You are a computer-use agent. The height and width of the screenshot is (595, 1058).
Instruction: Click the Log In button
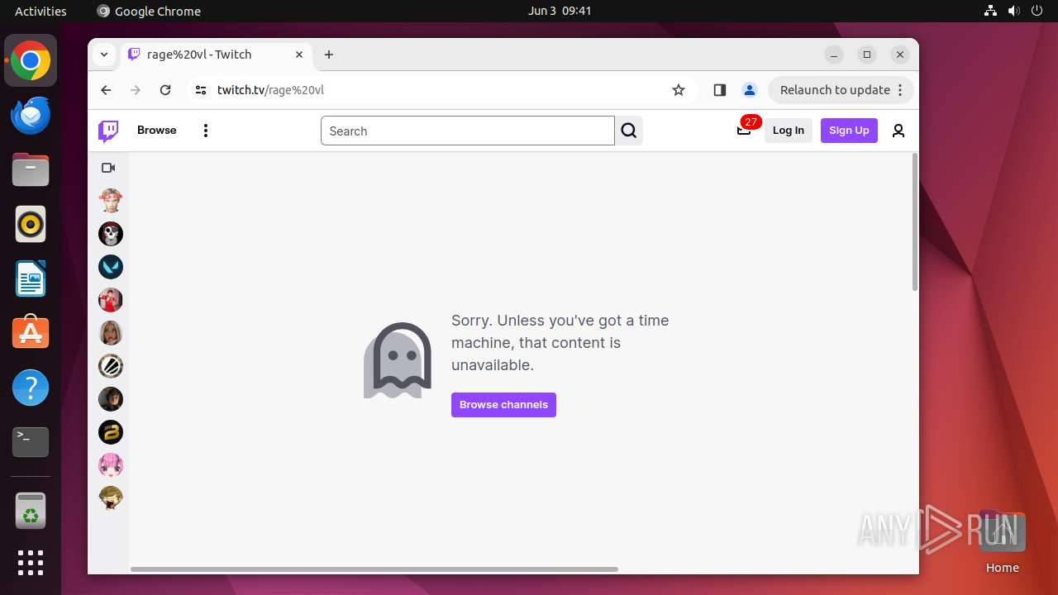coord(789,131)
